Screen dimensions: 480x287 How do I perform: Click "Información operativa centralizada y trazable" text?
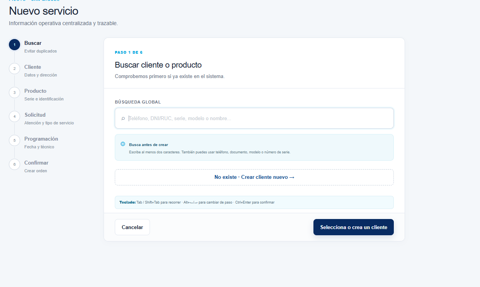pyautogui.click(x=63, y=23)
